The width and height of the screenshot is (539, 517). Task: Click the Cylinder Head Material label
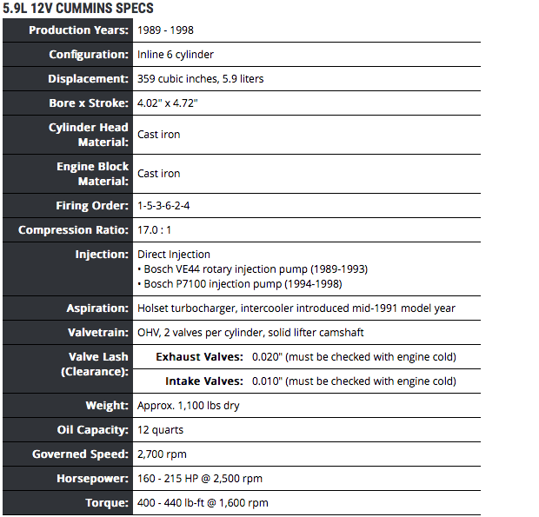coord(89,135)
